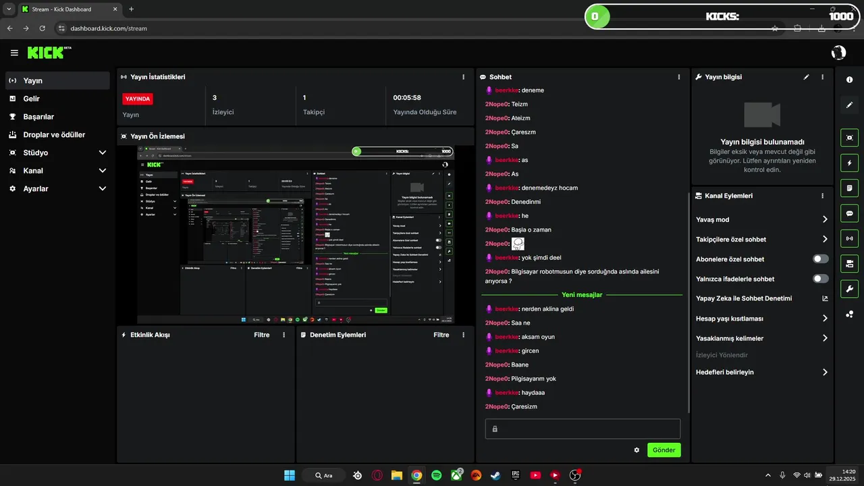The image size is (864, 486).
Task: Open Filtre in Etkinlik Akışı panel
Action: click(262, 335)
